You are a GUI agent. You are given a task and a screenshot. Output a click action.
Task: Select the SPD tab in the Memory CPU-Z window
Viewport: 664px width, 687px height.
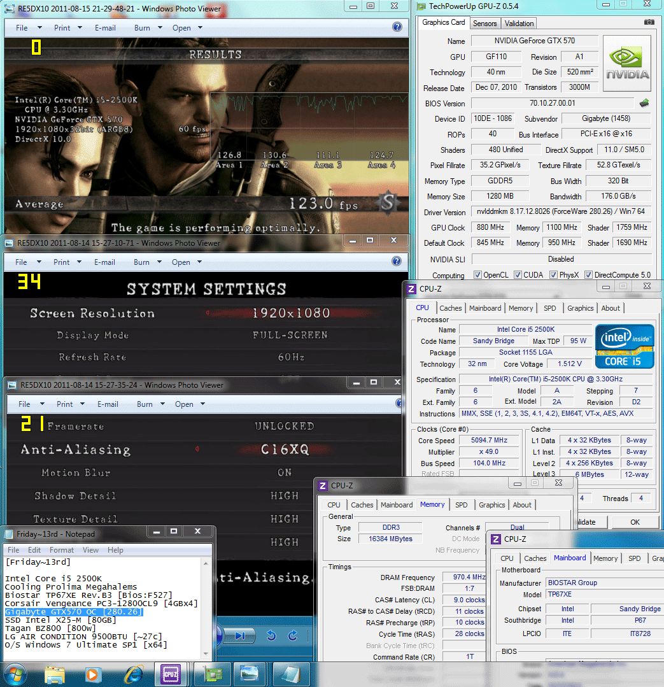coord(461,505)
